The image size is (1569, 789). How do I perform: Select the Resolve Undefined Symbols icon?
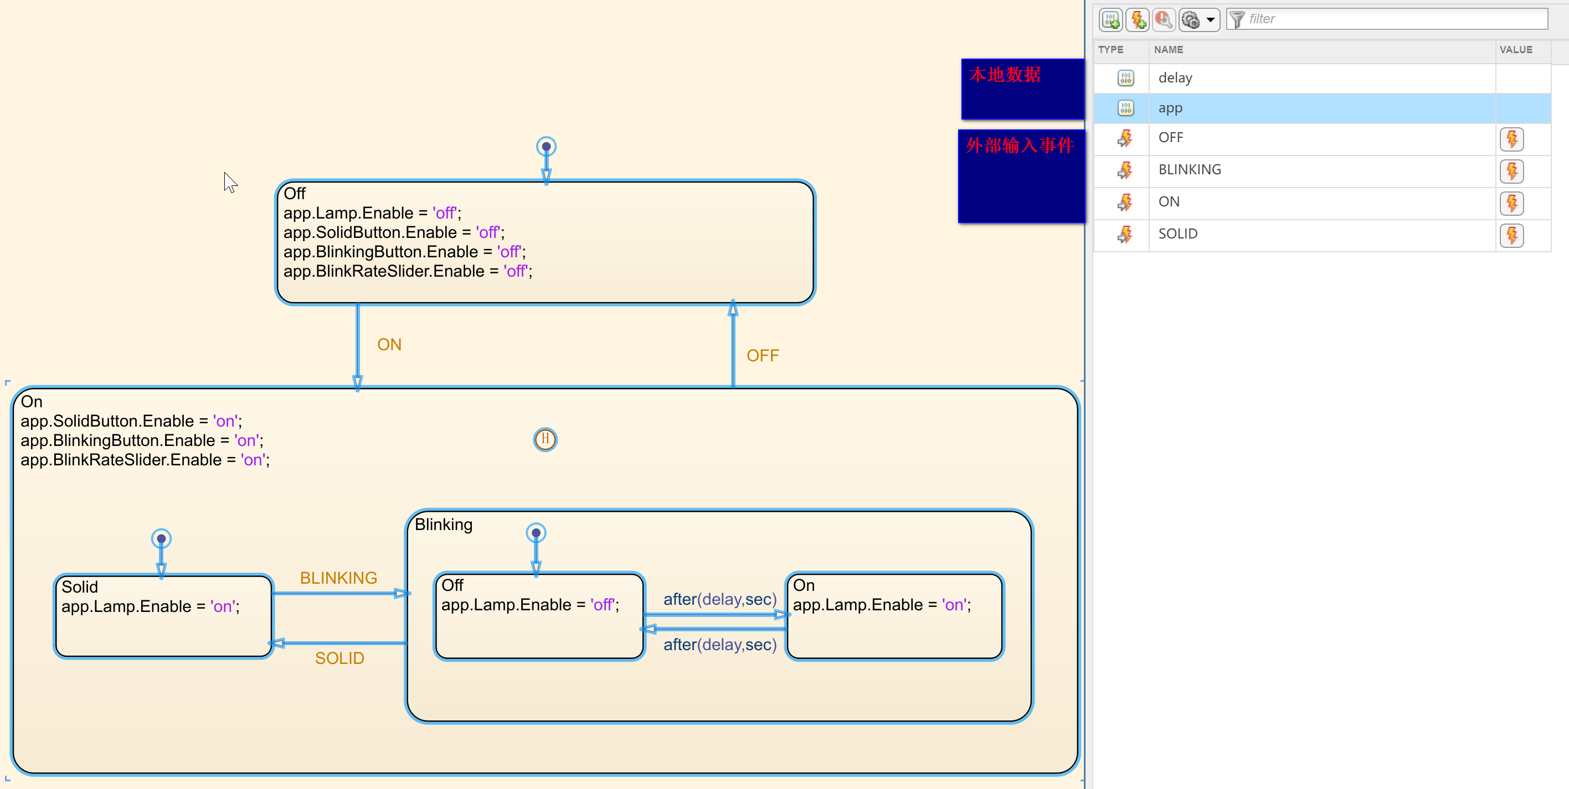(1164, 20)
